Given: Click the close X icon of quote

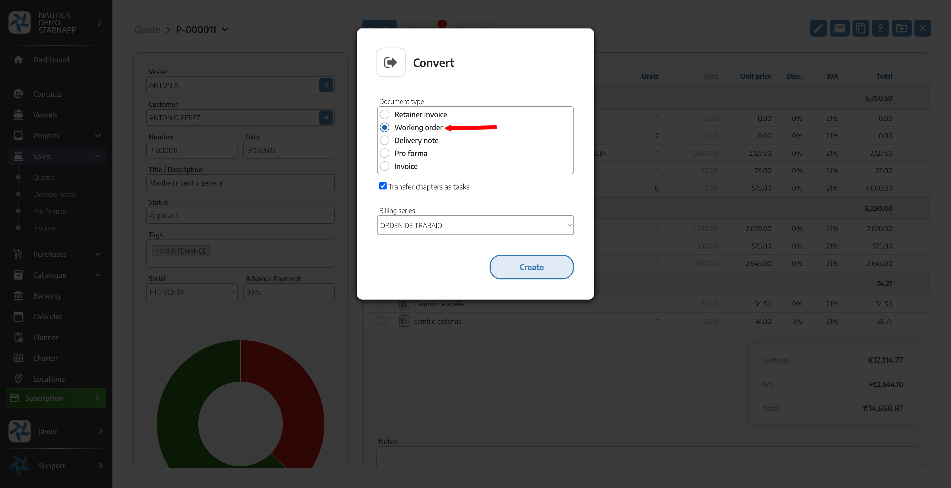Looking at the screenshot, I should pyautogui.click(x=923, y=28).
